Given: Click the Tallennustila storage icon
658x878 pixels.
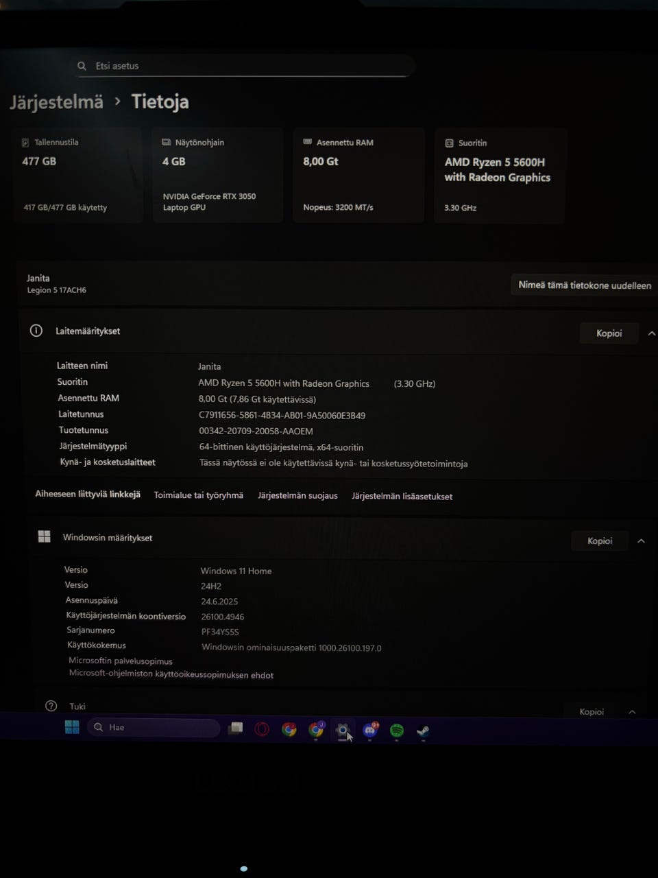Looking at the screenshot, I should click(x=26, y=143).
